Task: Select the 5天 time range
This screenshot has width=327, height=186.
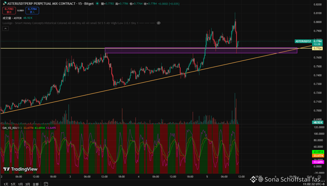Action: pyautogui.click(x=13, y=184)
